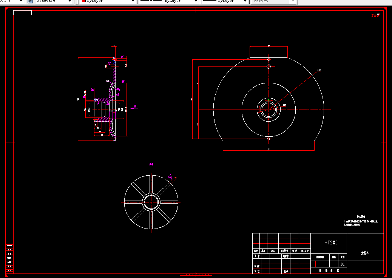The image size is (392, 278).
Task: Select the 比例 label cell in title block
Action: 343,257
